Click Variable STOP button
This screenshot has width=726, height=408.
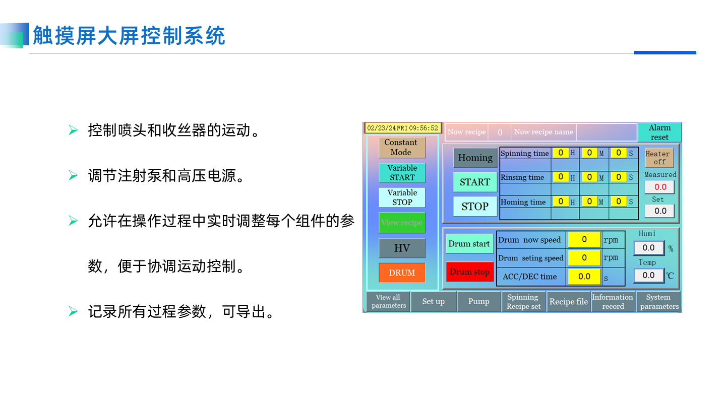click(402, 197)
